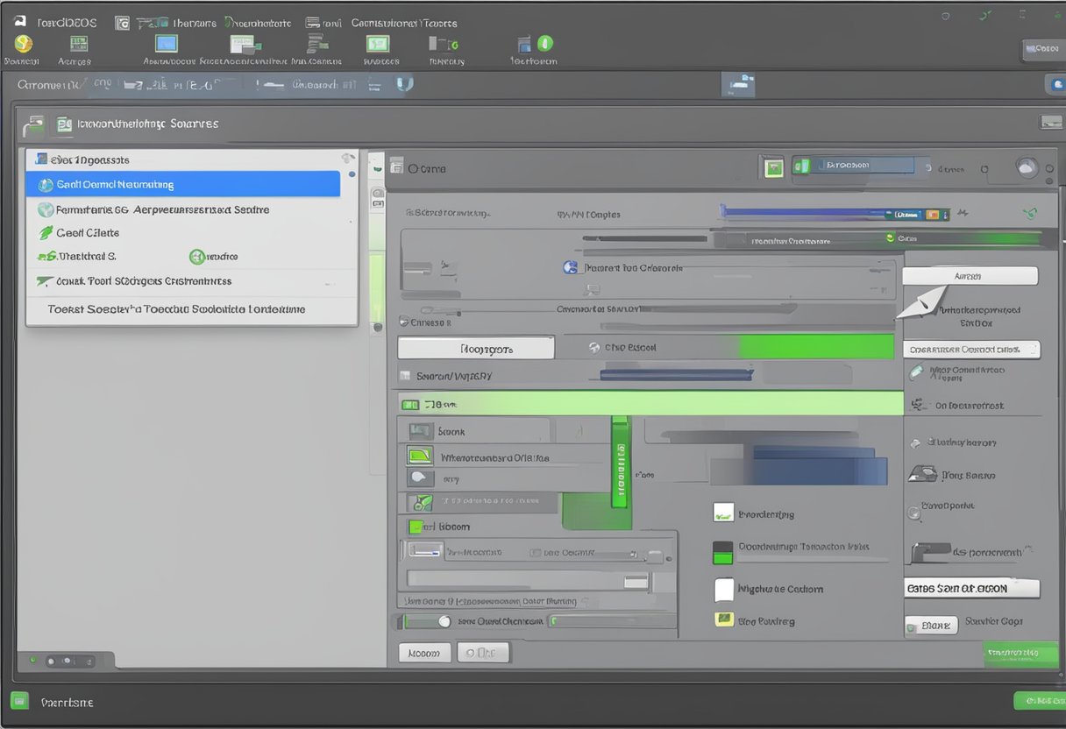Select the blue highlighted item in the dropdown list

(183, 184)
